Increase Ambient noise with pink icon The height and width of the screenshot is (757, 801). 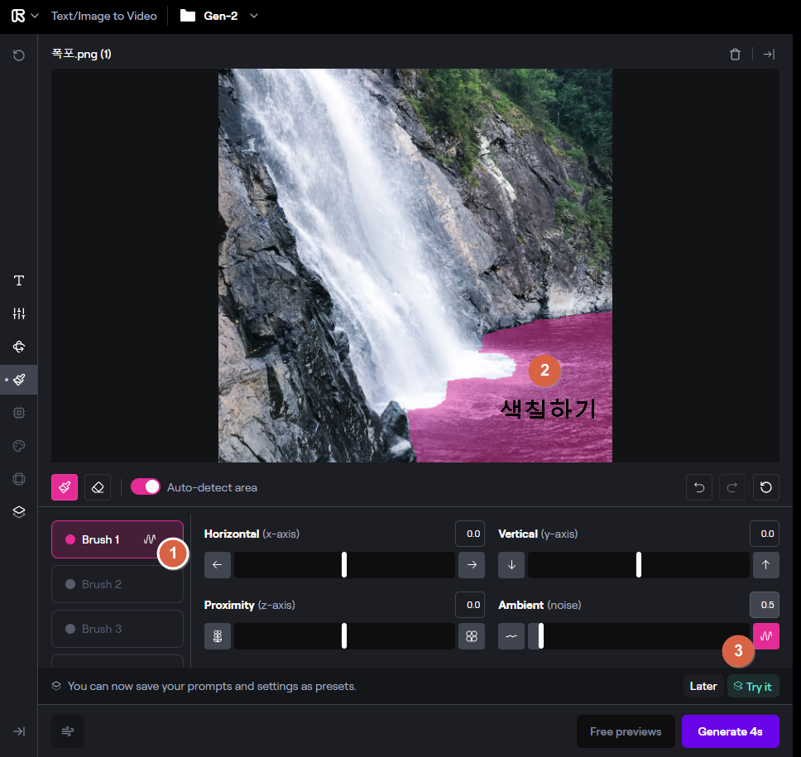coord(765,636)
